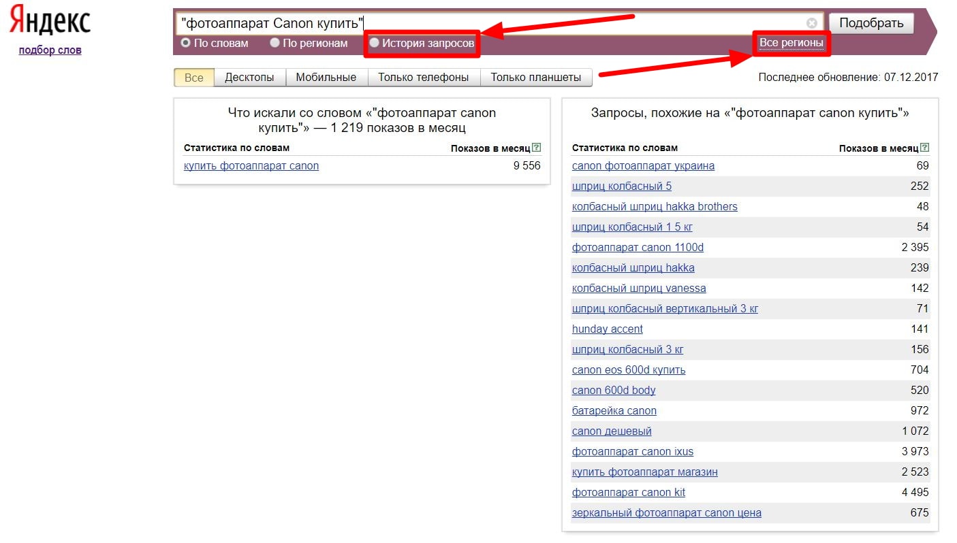
Task: Open the 'шприц колбасный 3 кг' link
Action: click(628, 350)
